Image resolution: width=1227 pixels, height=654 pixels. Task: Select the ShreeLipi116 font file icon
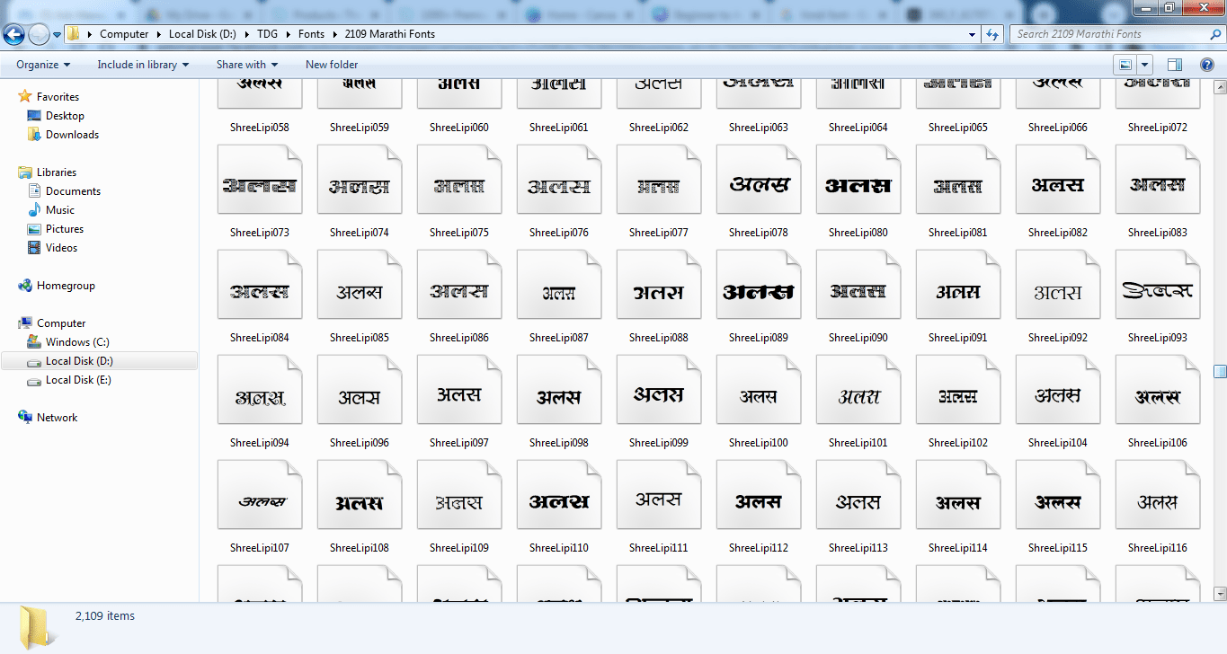point(1158,495)
